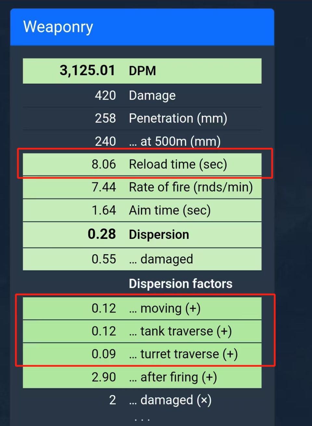Screen dimensions: 312x426
Task: Click the moving dispersion factor row
Action: (x=142, y=308)
